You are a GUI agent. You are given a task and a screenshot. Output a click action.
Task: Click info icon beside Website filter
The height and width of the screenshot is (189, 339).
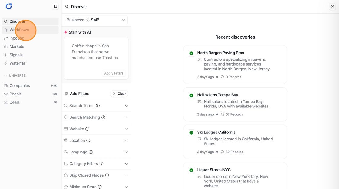pos(87,129)
